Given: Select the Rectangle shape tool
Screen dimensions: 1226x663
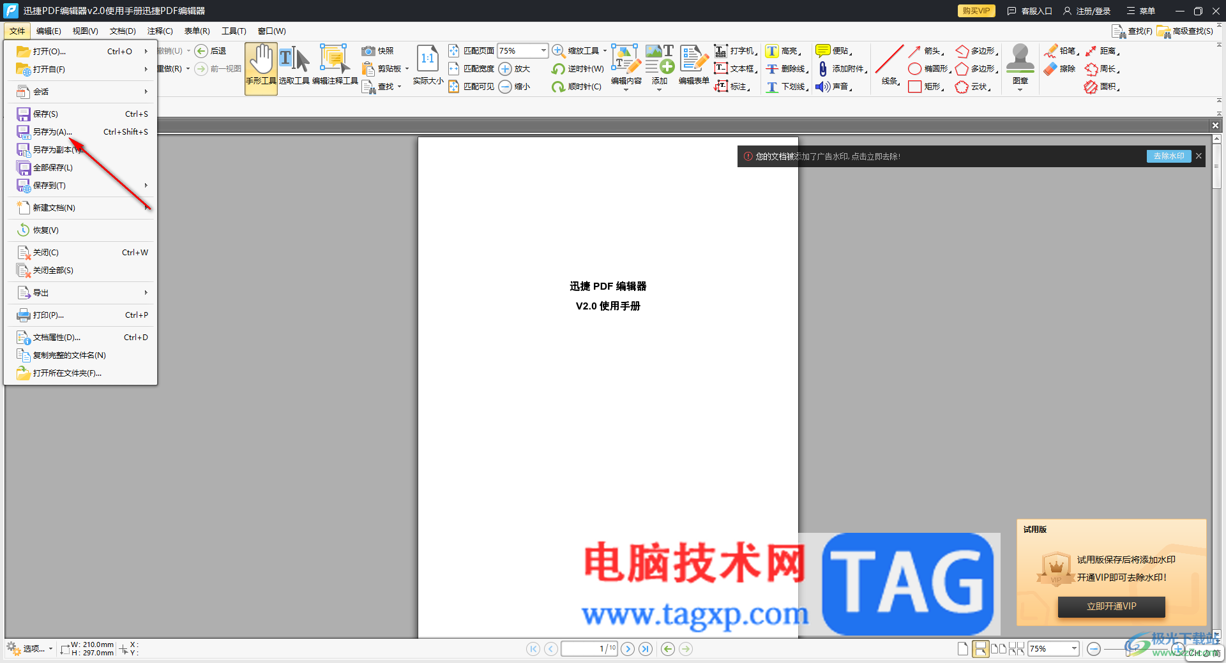Looking at the screenshot, I should pos(926,87).
